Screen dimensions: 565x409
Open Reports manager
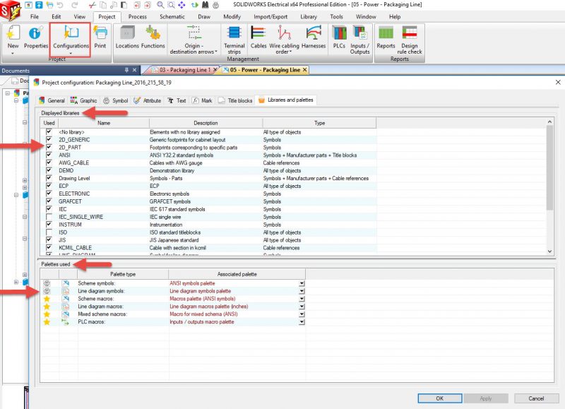[386, 37]
